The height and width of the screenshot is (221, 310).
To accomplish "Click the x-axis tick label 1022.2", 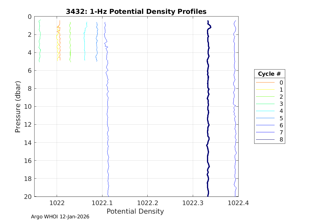I will click(147, 203).
